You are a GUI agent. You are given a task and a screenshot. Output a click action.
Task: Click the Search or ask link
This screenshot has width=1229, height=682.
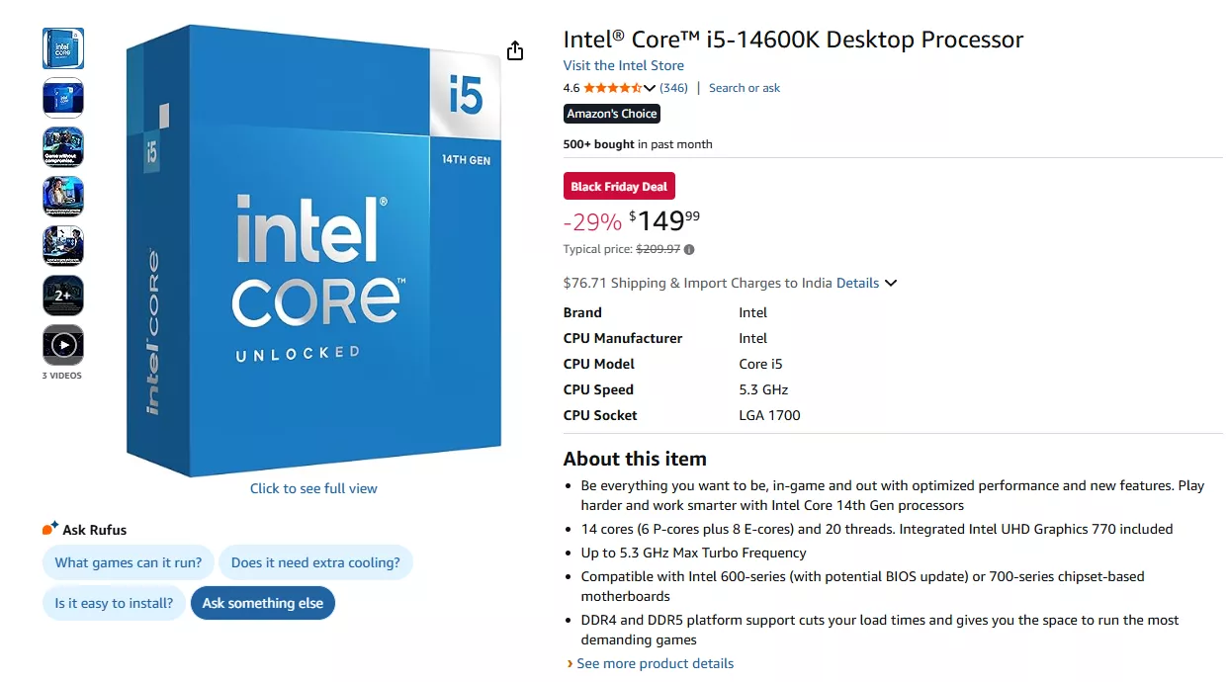[x=744, y=88]
